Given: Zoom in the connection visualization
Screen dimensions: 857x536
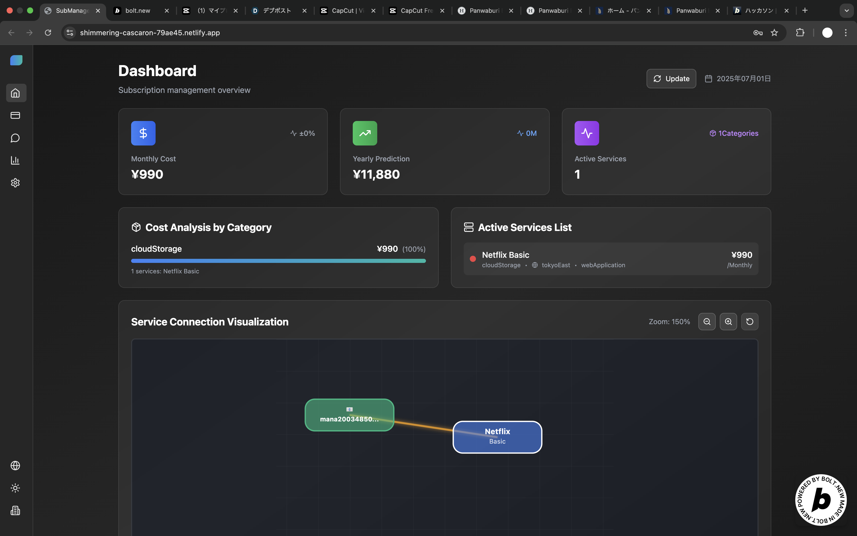Looking at the screenshot, I should [x=728, y=322].
